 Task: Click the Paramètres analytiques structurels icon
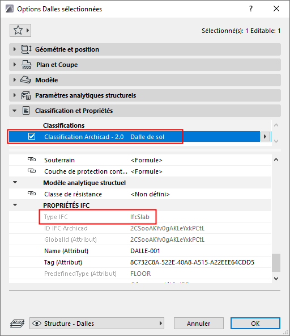26,95
